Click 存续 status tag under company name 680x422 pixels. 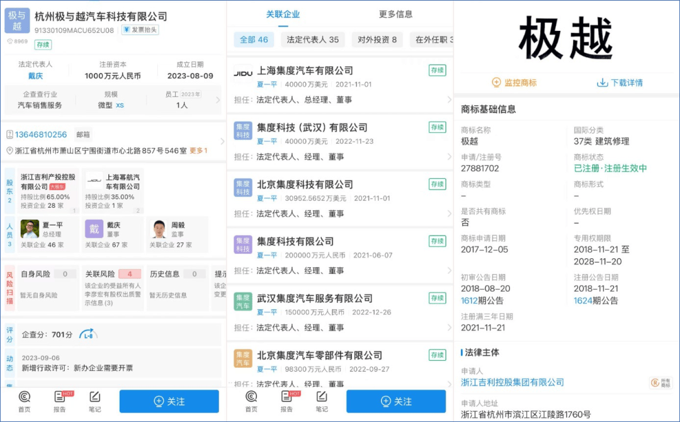point(43,45)
